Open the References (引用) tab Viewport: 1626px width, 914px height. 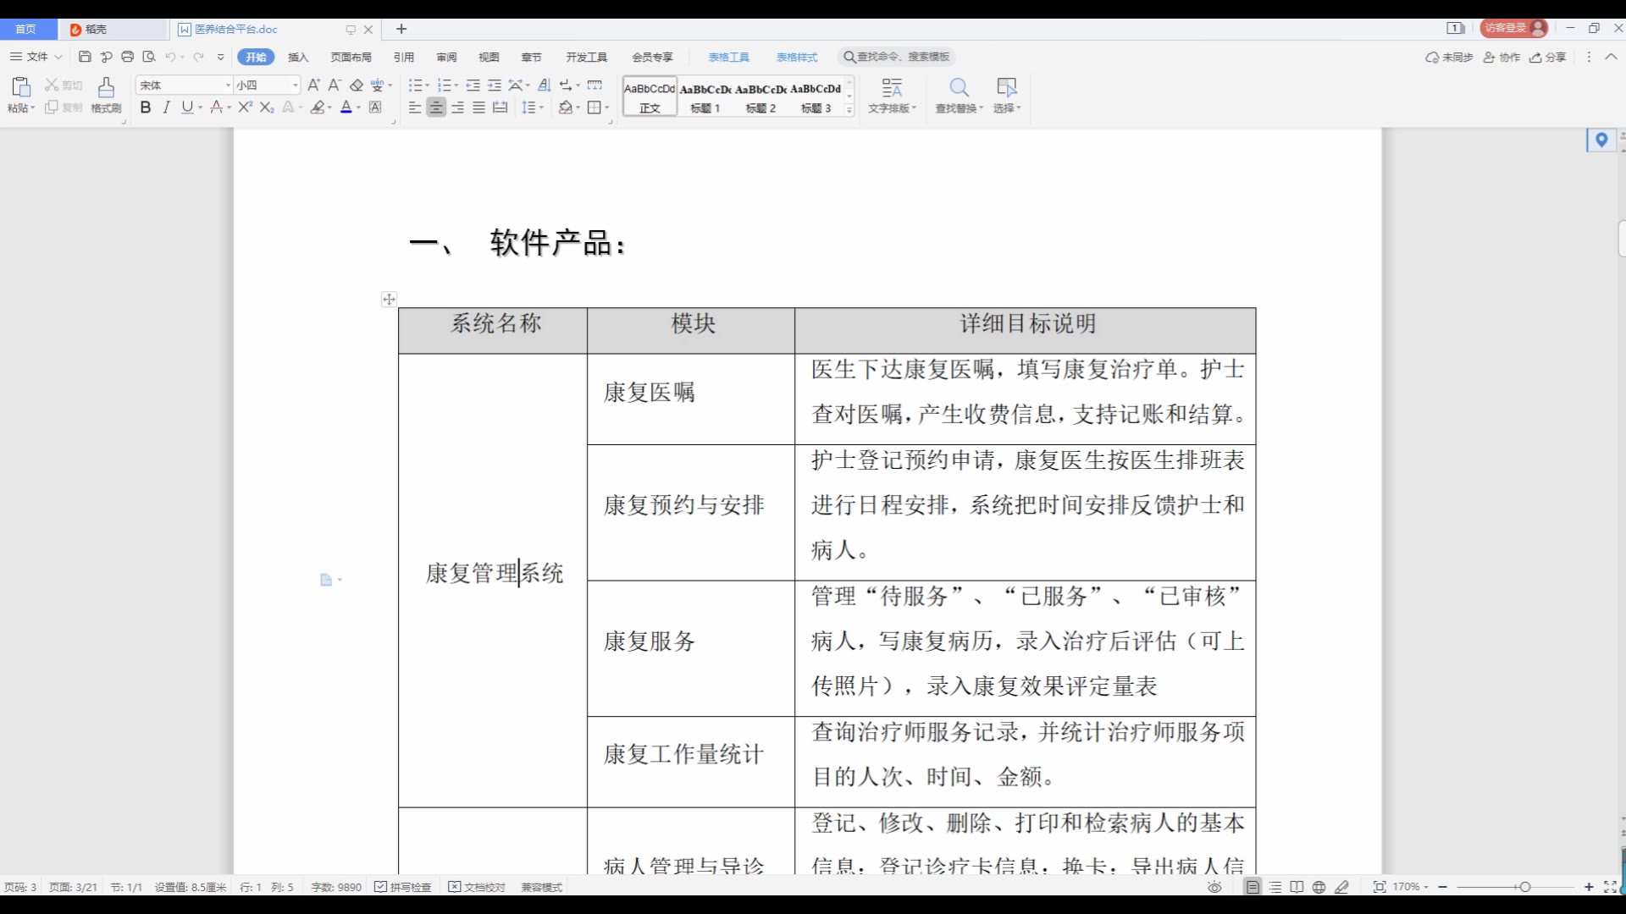tap(404, 57)
